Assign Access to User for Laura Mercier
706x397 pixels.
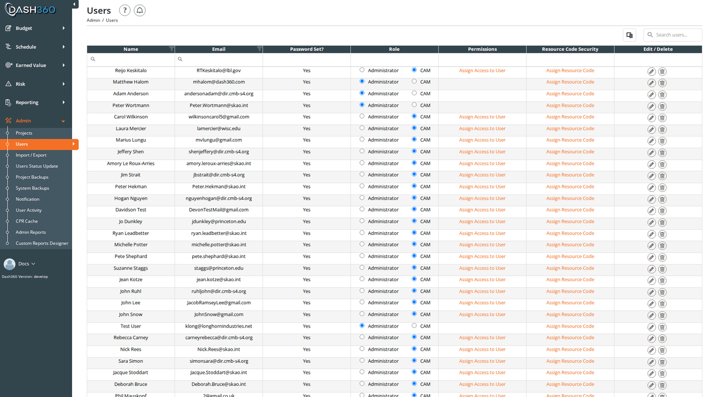[x=482, y=128]
